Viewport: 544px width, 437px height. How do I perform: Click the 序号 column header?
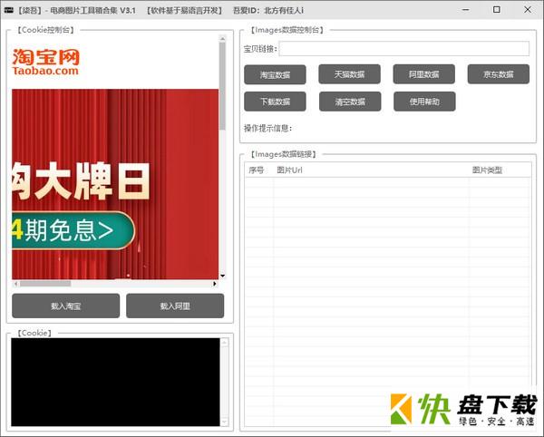coord(257,170)
